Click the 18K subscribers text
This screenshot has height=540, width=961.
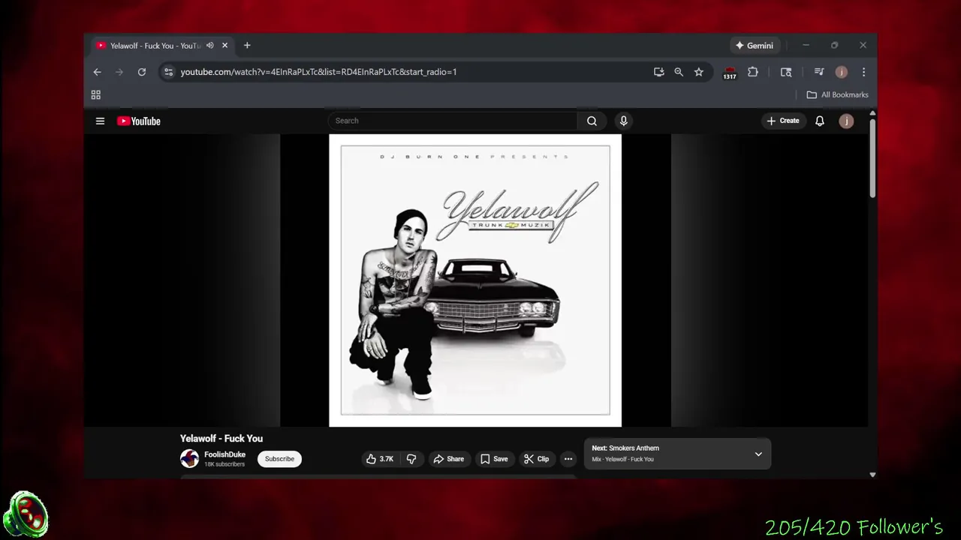click(224, 464)
